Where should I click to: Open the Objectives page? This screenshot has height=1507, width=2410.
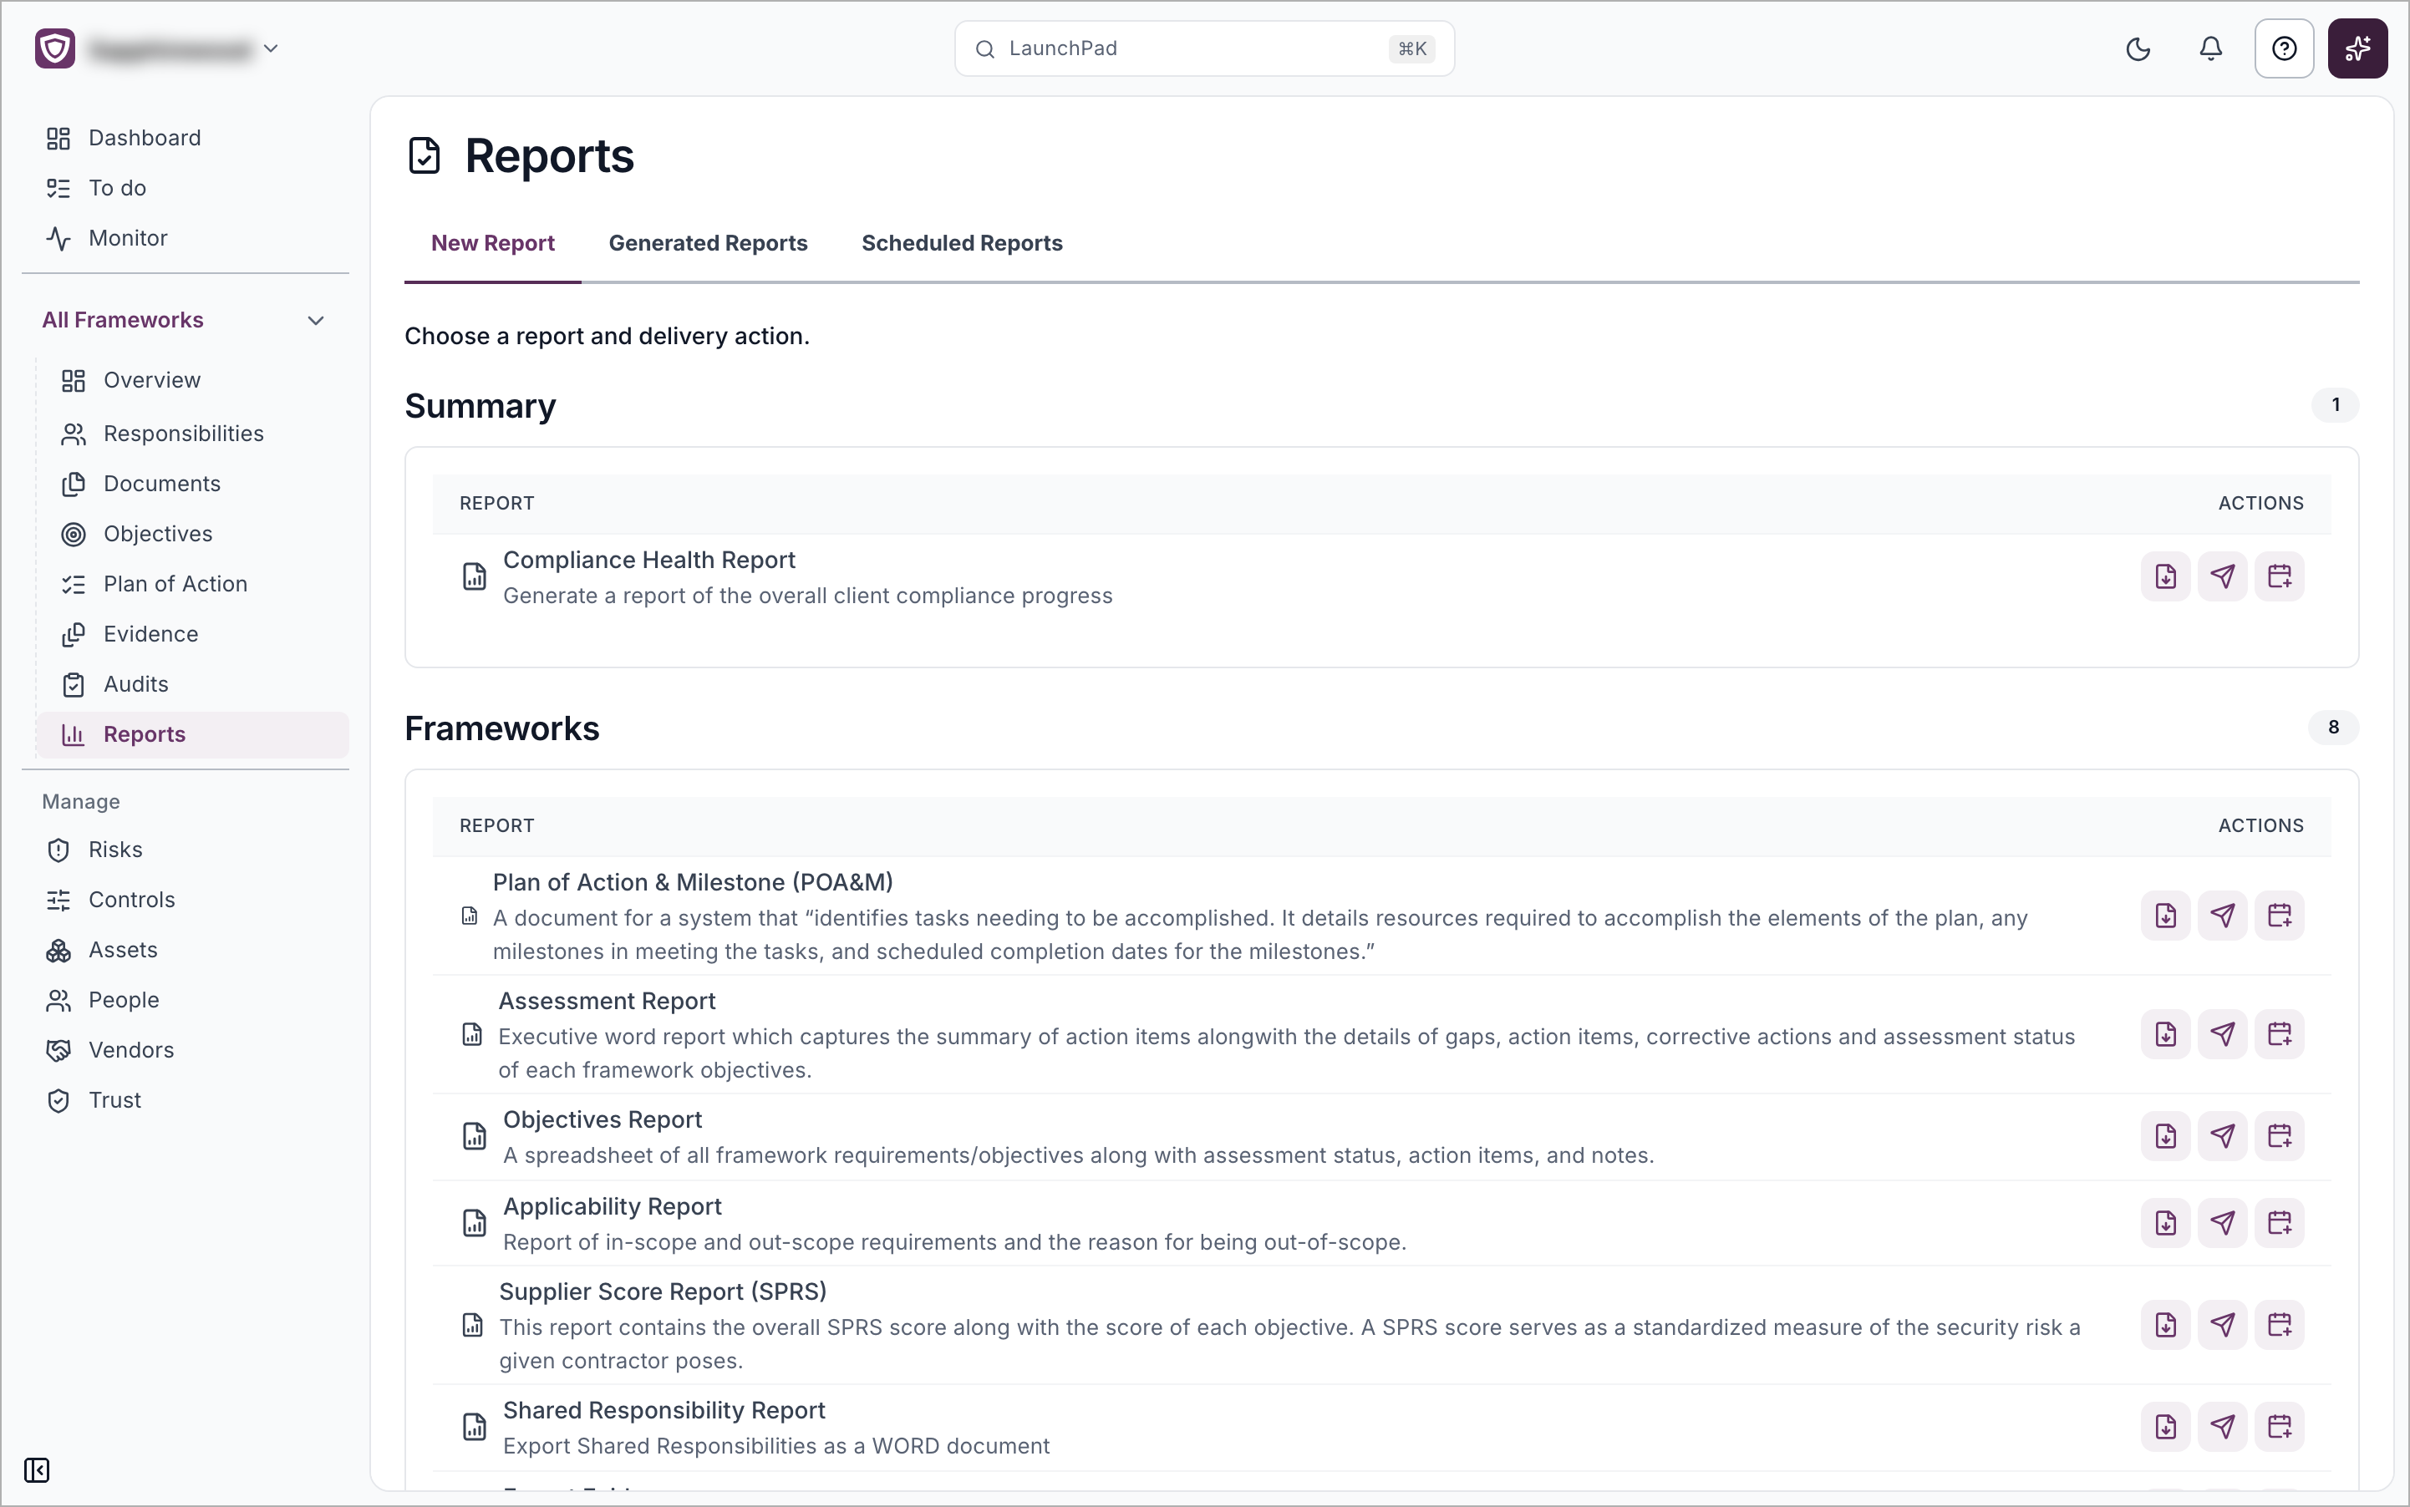tap(193, 535)
